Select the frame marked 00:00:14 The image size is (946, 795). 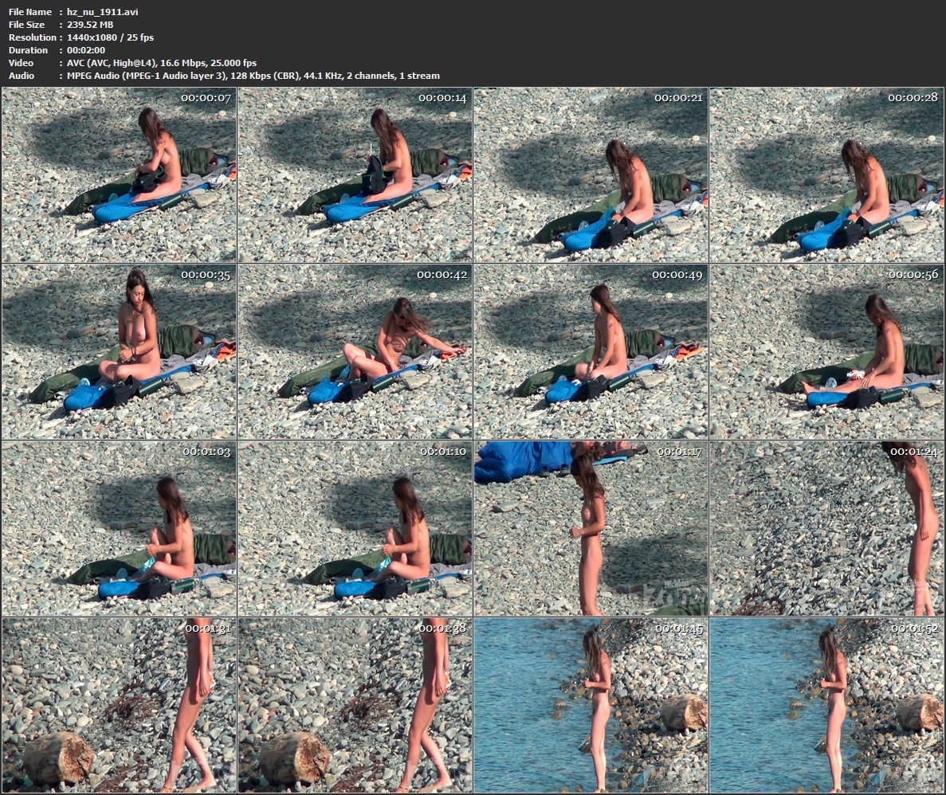355,174
